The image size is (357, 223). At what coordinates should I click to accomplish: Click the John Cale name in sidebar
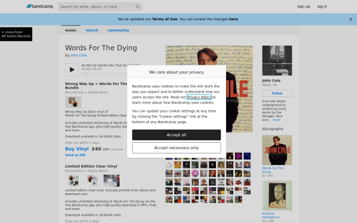click(x=271, y=80)
